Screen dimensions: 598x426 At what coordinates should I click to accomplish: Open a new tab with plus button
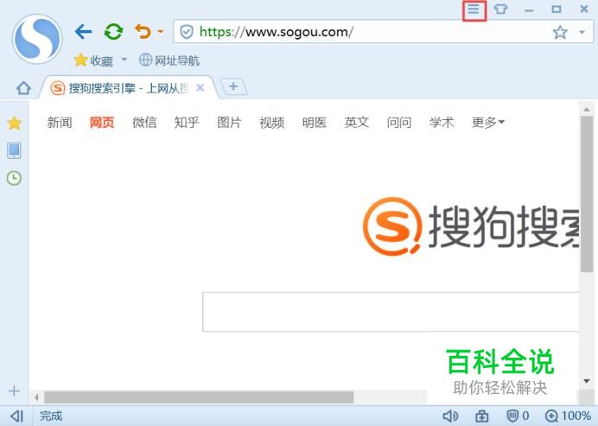click(x=233, y=87)
